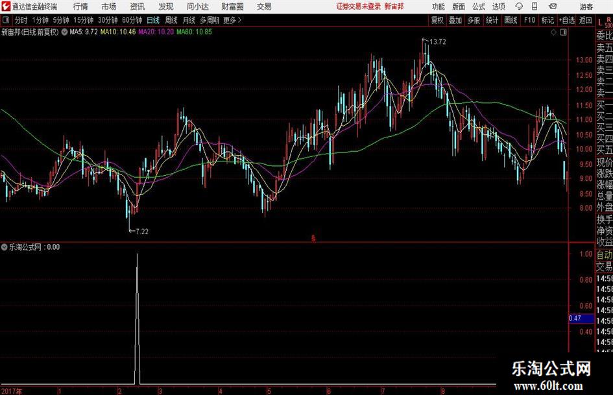This screenshot has height=395, width=613.
Task: Select the 日线 daily period
Action: pyautogui.click(x=153, y=20)
